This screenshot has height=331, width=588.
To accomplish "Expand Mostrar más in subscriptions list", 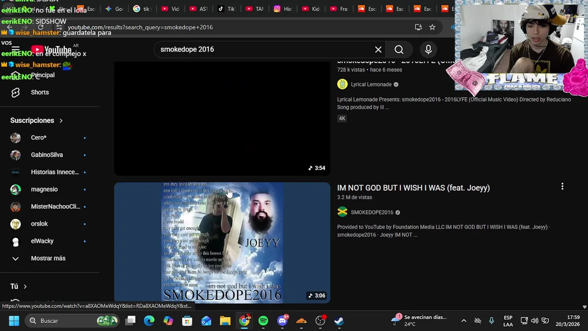I will [x=48, y=258].
